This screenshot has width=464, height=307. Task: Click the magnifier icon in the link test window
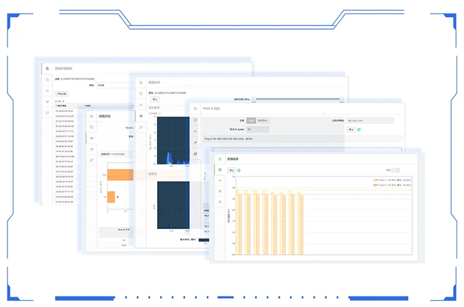[x=92, y=116]
